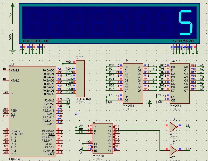Click the BB net label at U1 input B

click(x=81, y=129)
